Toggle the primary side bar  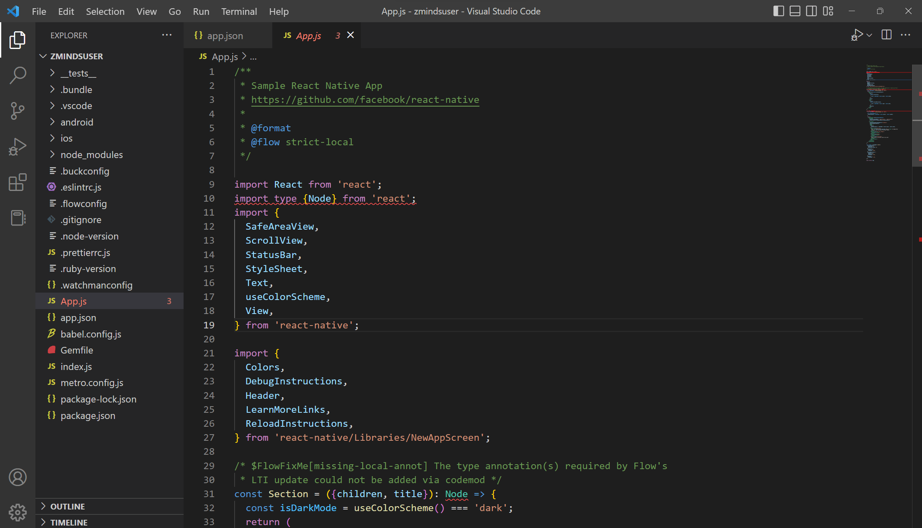click(x=778, y=11)
